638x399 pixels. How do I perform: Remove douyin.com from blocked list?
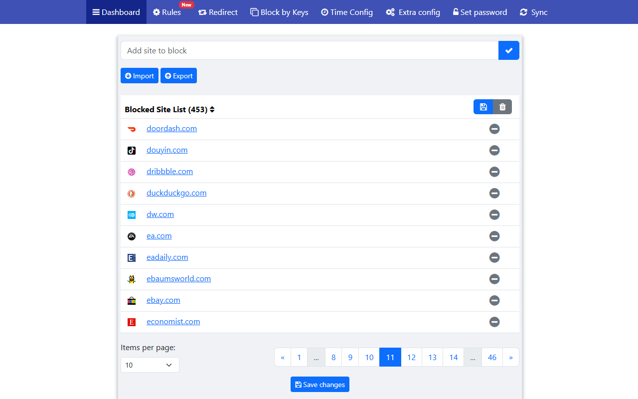[x=494, y=150]
